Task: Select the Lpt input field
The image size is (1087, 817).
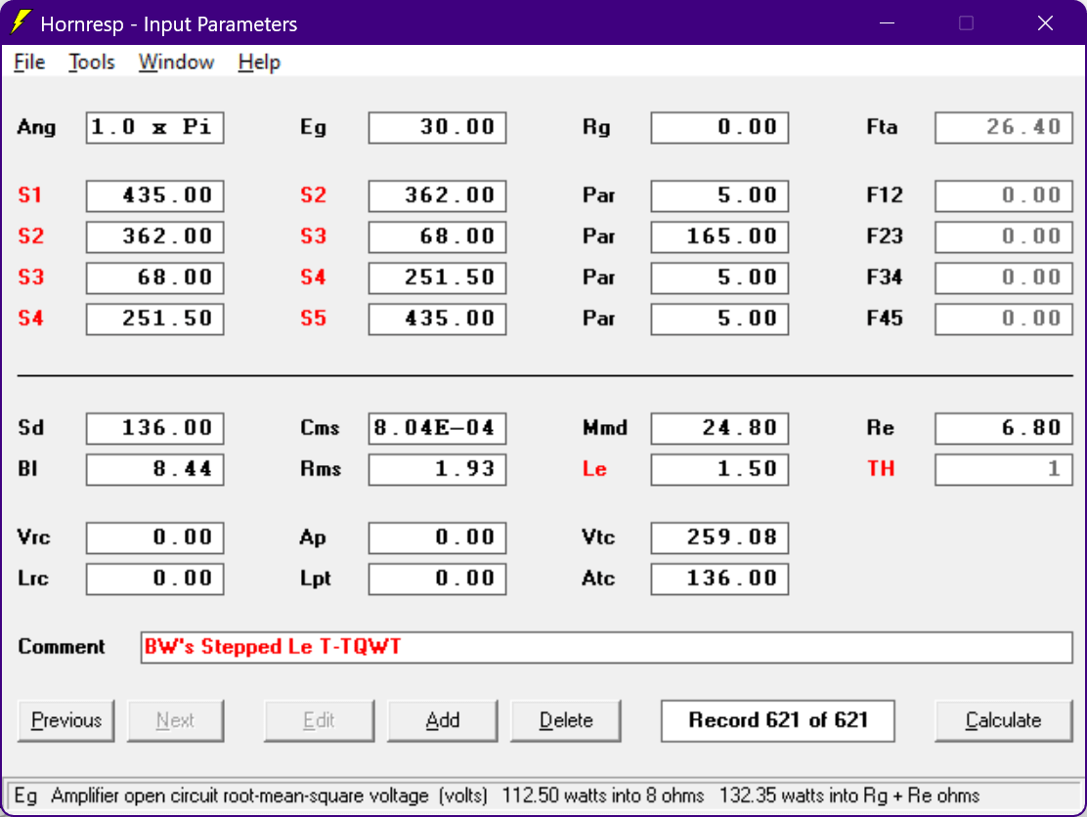Action: point(437,579)
